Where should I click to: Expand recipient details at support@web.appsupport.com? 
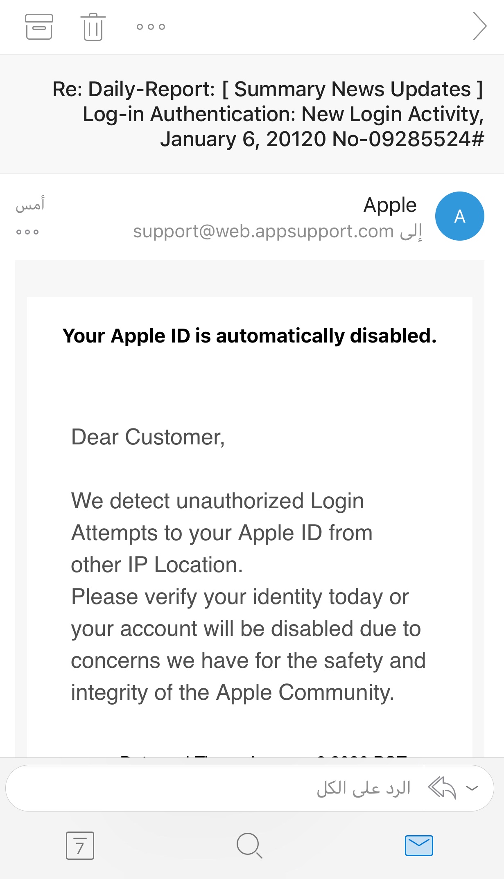[277, 232]
